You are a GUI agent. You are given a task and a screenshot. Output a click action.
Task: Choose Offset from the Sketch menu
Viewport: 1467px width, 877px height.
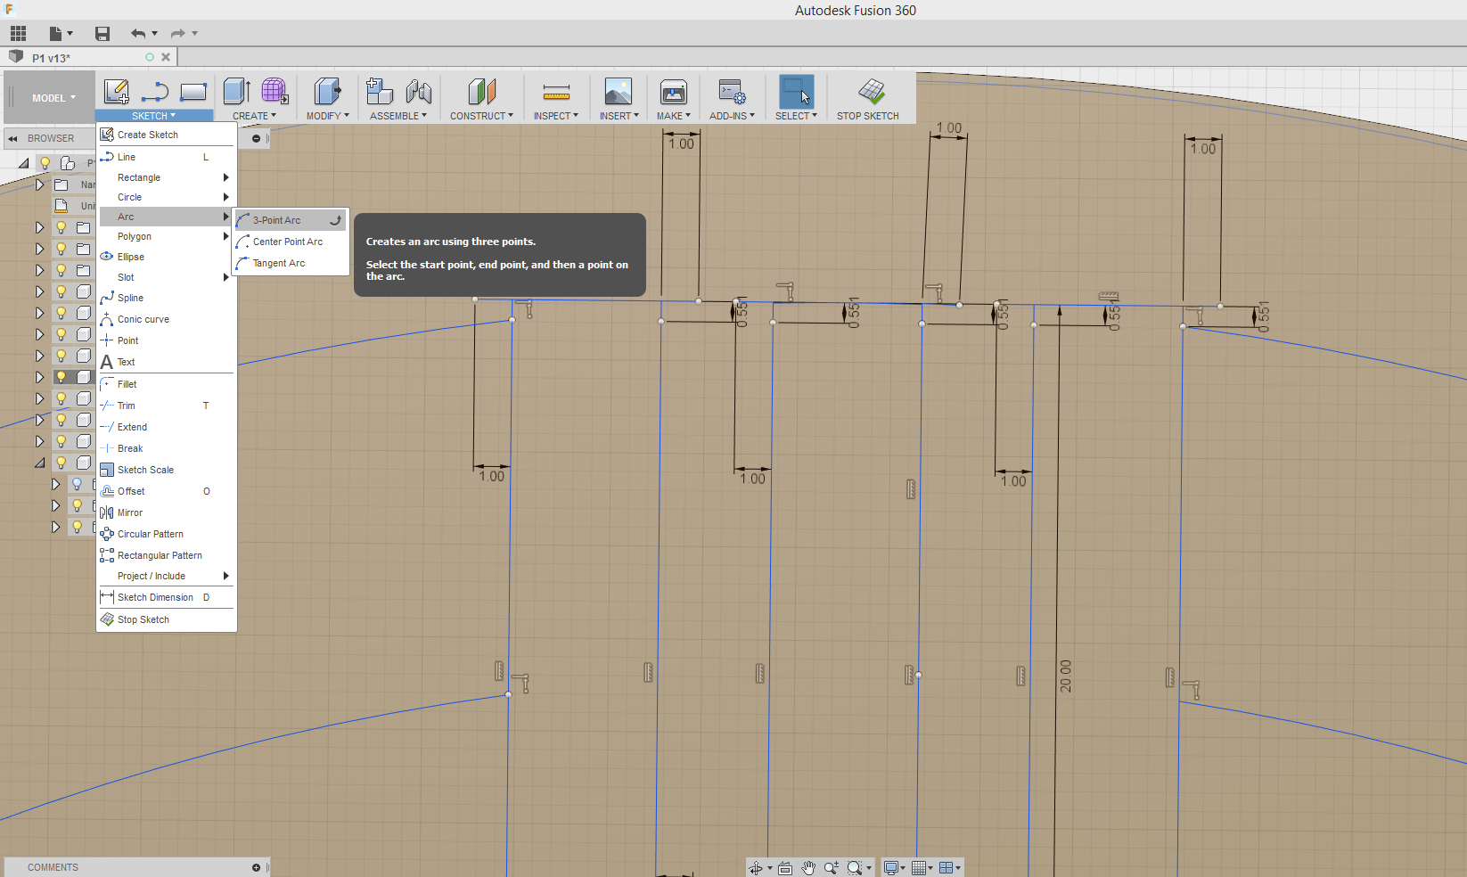(166, 491)
